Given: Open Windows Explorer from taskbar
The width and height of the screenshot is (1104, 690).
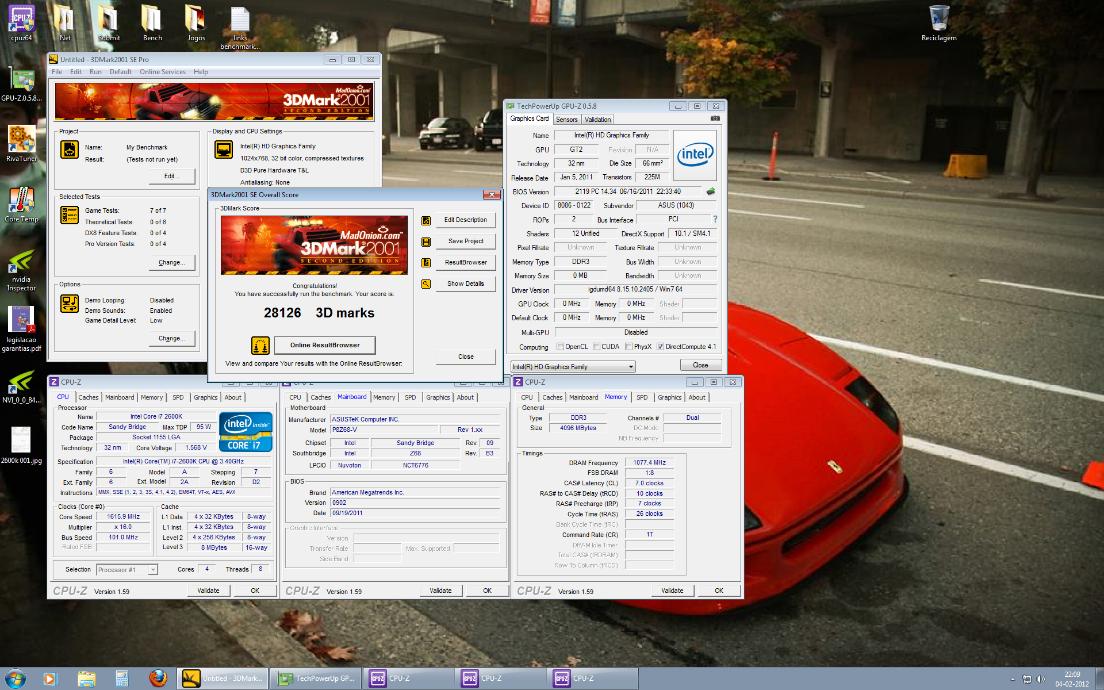Looking at the screenshot, I should (87, 678).
